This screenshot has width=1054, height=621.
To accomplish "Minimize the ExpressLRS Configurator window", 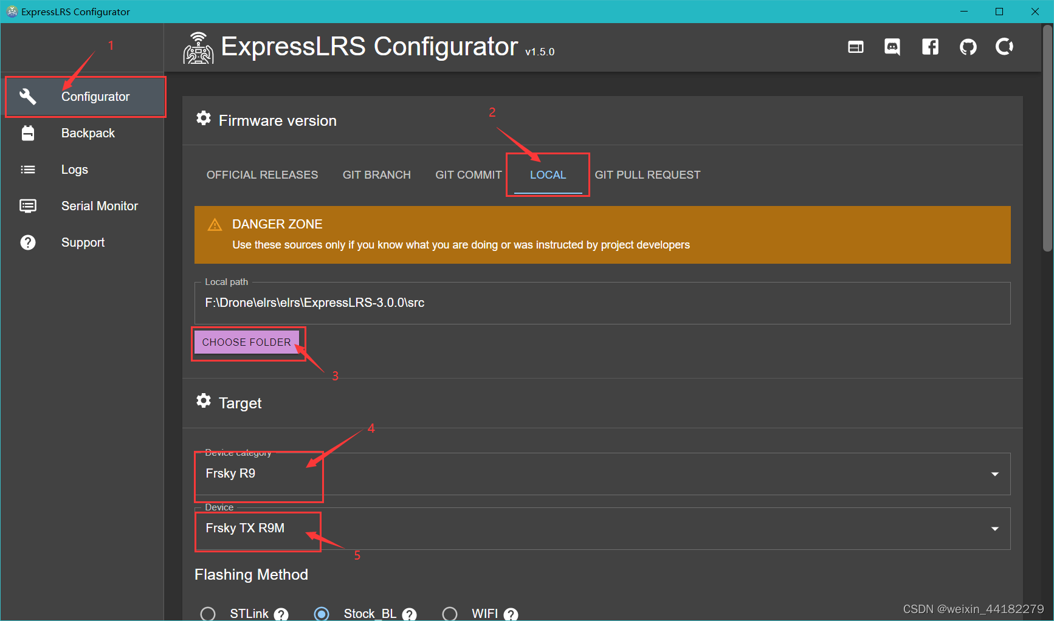I will coord(963,12).
